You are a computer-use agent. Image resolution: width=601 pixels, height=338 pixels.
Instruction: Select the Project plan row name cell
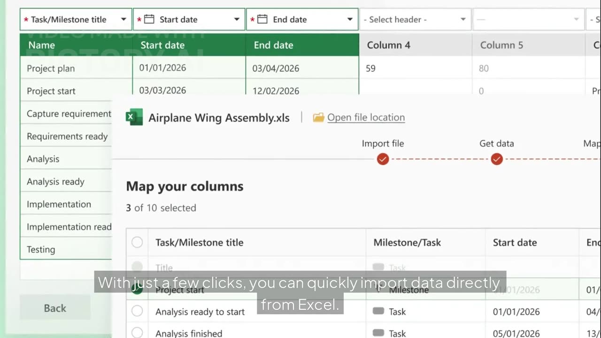click(x=76, y=68)
